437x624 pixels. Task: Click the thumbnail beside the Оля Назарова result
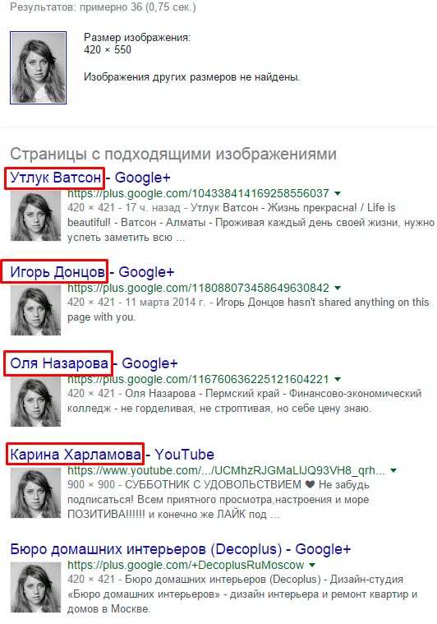[35, 402]
